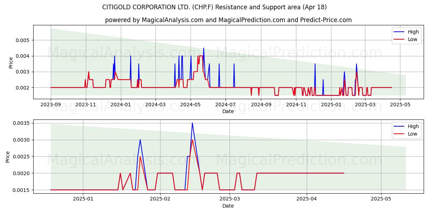Image resolution: width=429 pixels, height=214 pixels.
Task: Click the "0.004" y-axis tick on the top chart
Action: click(23, 56)
